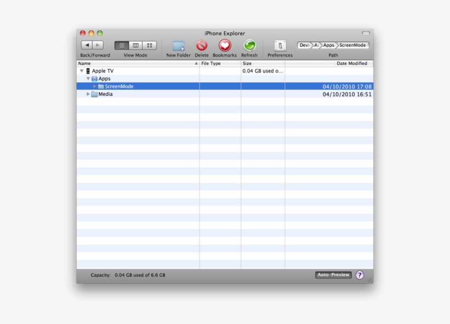Click the Auto-Preview button
Screen dimensions: 450x324
[x=333, y=275]
